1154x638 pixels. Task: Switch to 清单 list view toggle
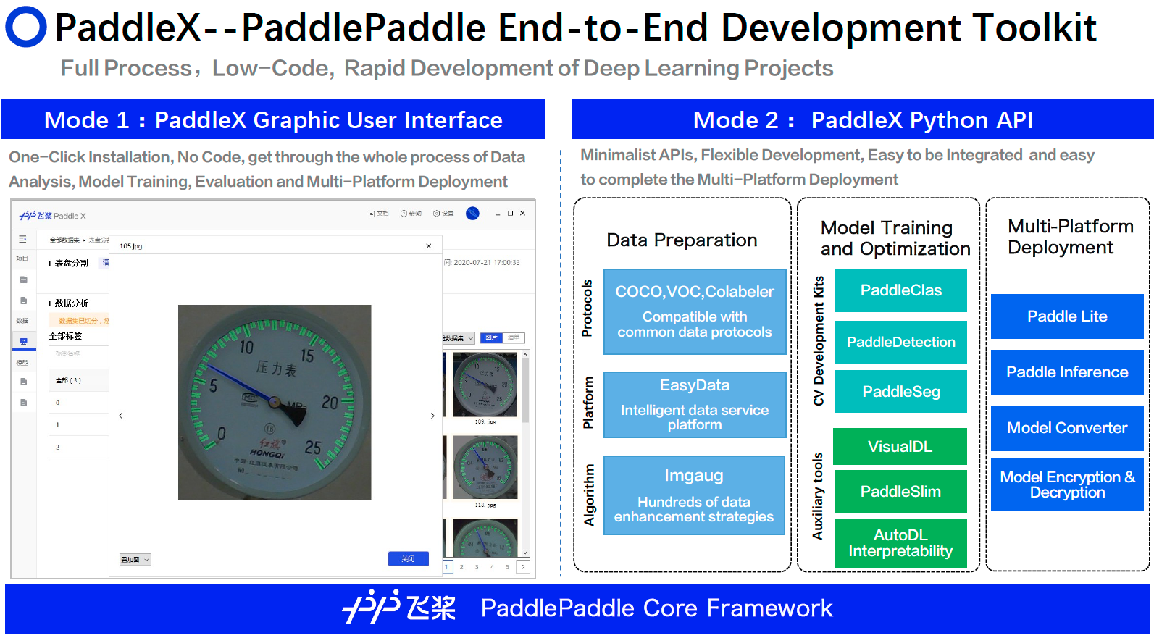pos(514,338)
